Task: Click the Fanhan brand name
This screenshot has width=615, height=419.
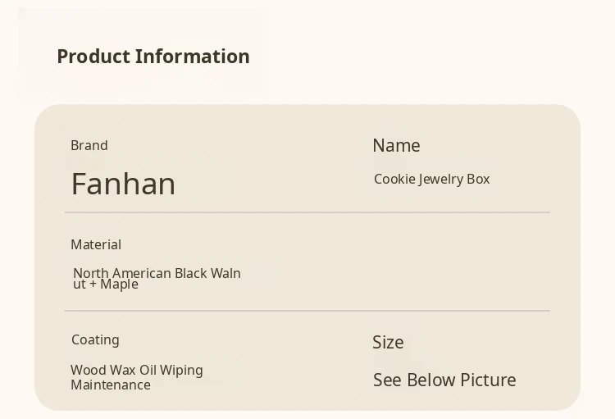Action: (123, 184)
